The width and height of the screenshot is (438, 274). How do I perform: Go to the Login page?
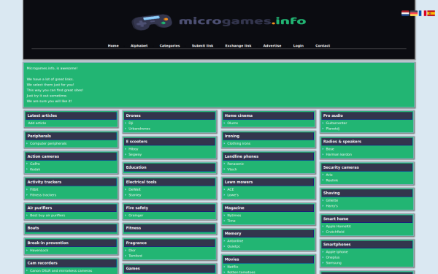click(299, 45)
